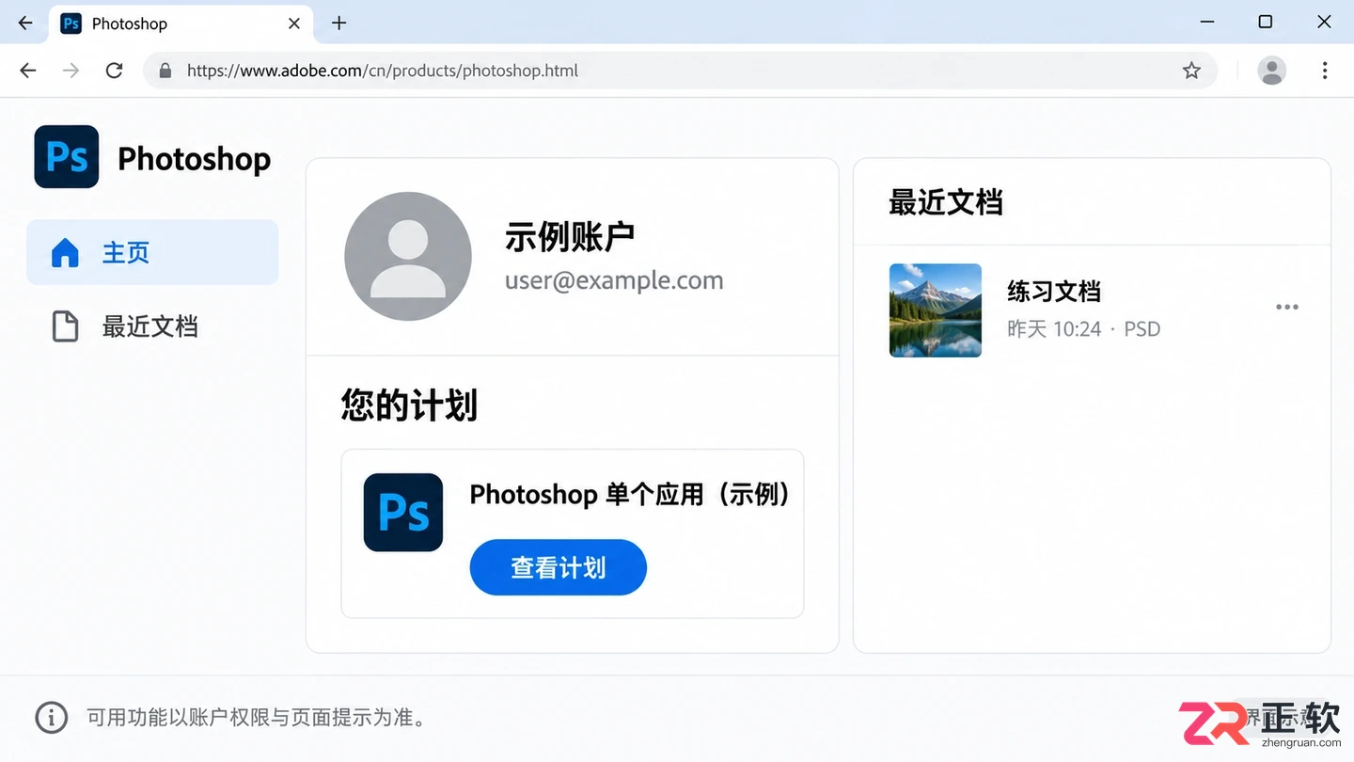Click the info icon in the footer
The image size is (1354, 762).
[x=52, y=718]
